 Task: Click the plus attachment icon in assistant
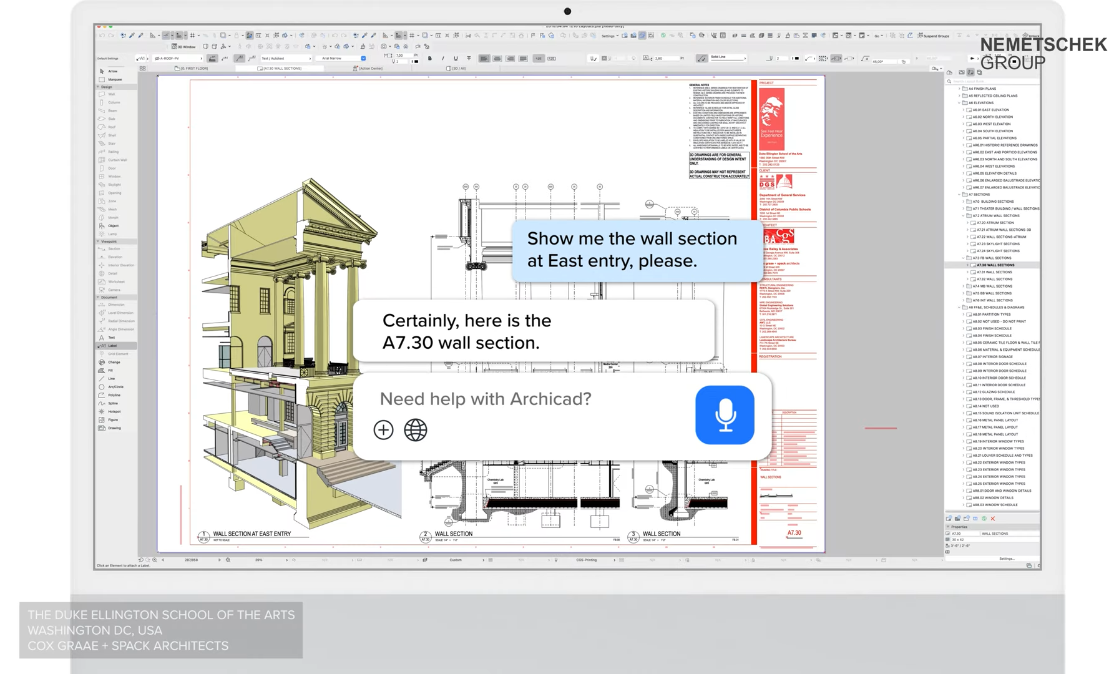383,430
